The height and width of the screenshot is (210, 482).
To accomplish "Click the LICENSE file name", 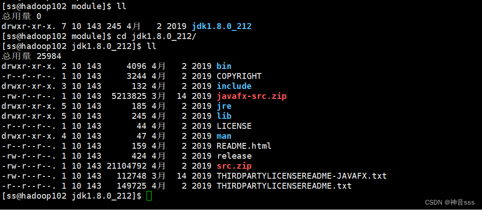I will [234, 126].
